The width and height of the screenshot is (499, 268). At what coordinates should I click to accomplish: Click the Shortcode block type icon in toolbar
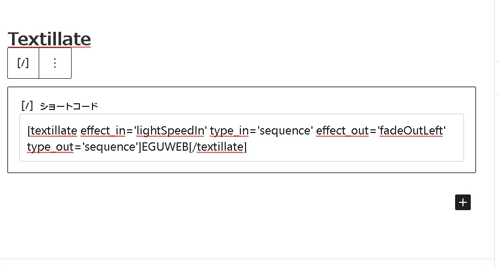23,63
